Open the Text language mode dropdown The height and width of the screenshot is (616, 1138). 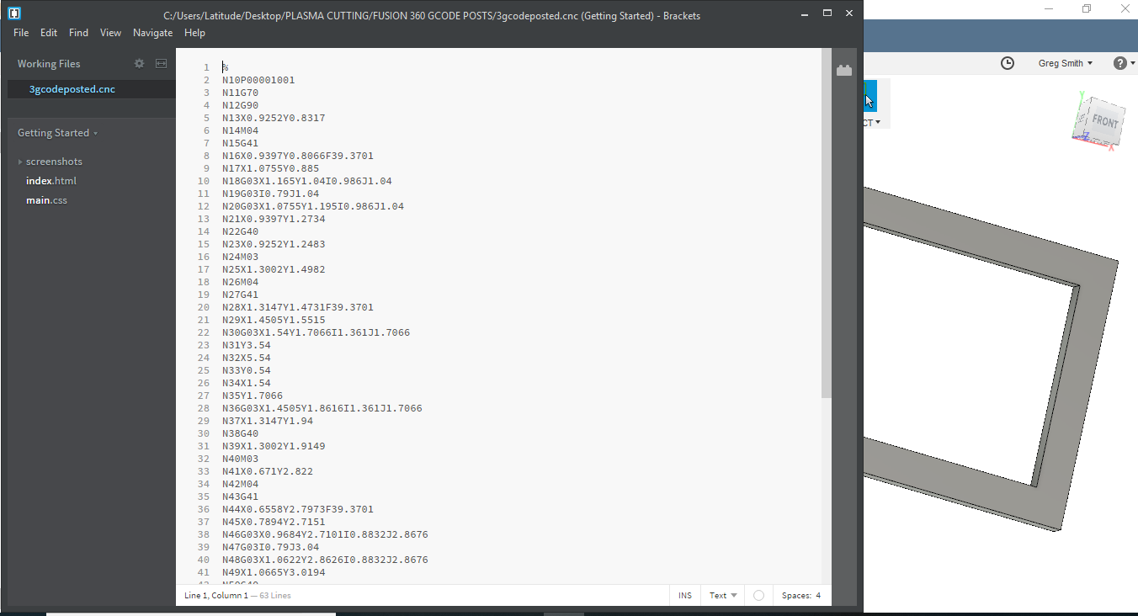(722, 596)
